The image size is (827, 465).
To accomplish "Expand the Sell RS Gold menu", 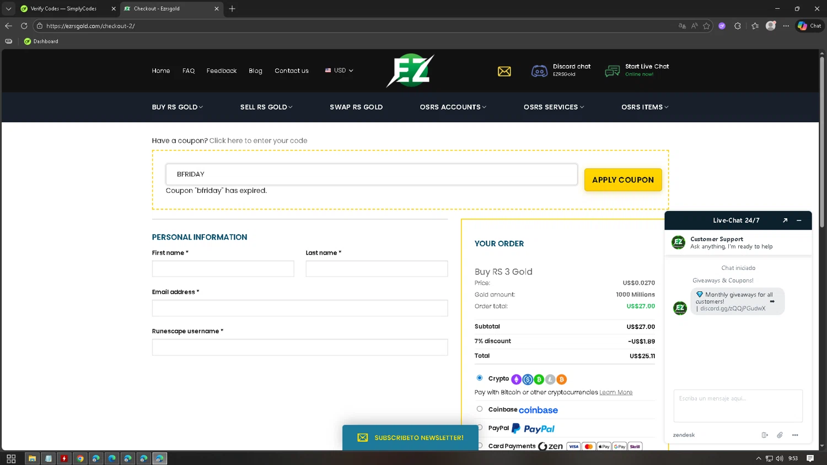I will [266, 107].
